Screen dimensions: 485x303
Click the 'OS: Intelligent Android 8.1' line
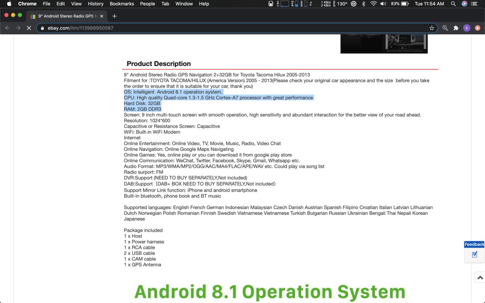point(173,92)
